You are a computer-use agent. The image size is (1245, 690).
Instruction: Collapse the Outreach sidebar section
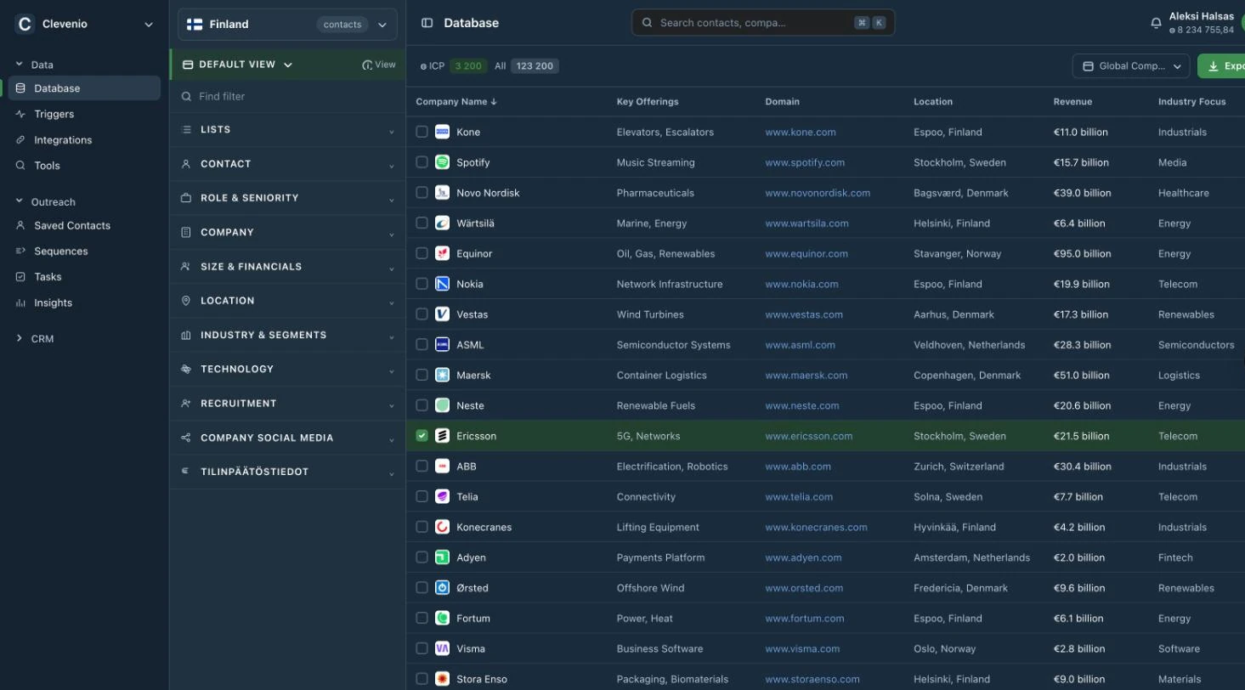pyautogui.click(x=46, y=202)
